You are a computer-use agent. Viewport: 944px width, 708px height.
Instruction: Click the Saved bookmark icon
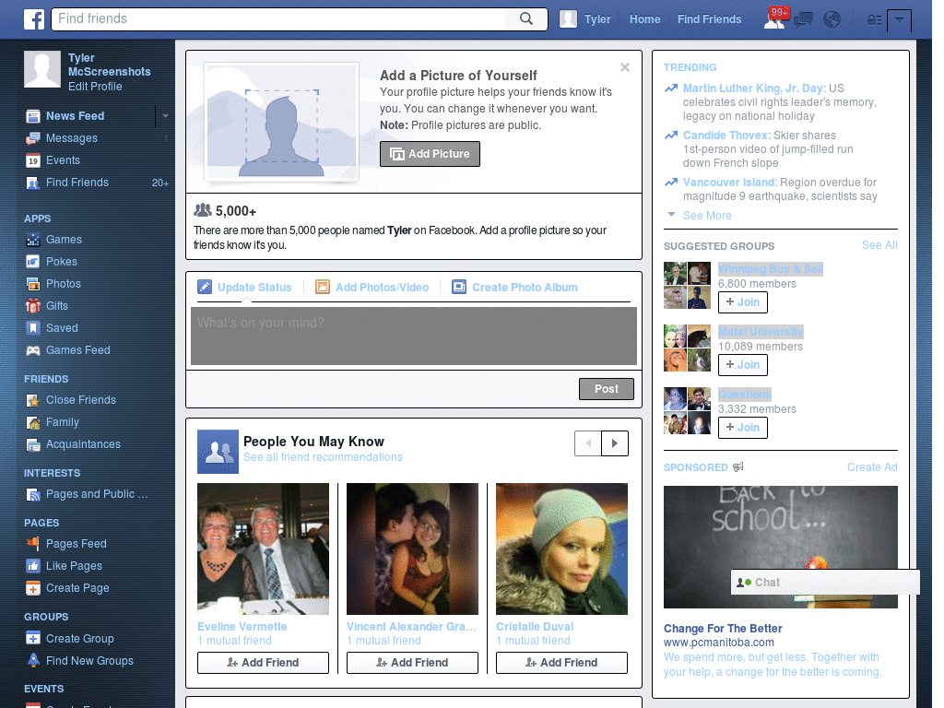(33, 328)
